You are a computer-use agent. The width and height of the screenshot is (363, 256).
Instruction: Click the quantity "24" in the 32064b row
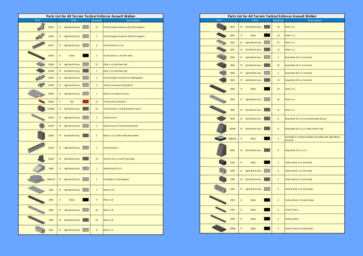click(x=97, y=109)
